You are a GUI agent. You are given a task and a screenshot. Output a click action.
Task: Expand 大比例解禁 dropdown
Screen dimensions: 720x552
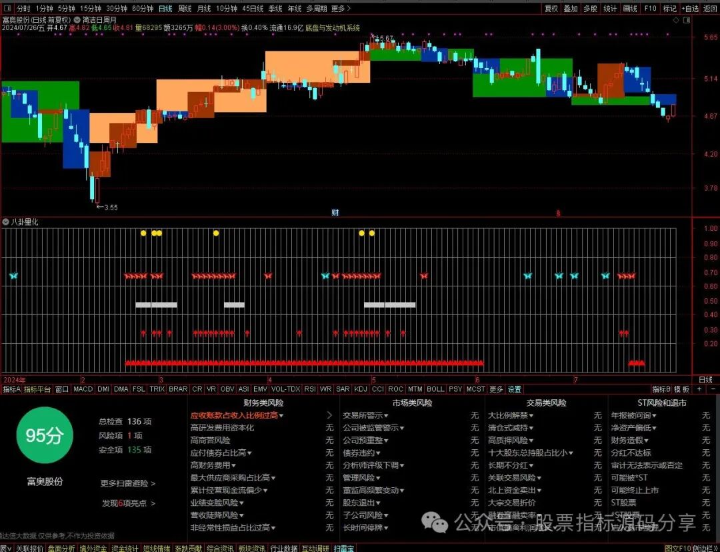(x=511, y=415)
